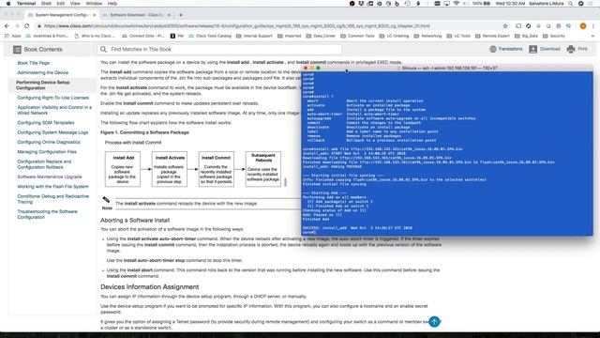Open the Chrome profile avatar
The height and width of the screenshot is (338, 600).
click(583, 26)
